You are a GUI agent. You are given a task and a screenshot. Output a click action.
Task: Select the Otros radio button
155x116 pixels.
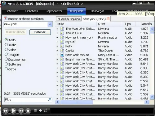coord(6,69)
